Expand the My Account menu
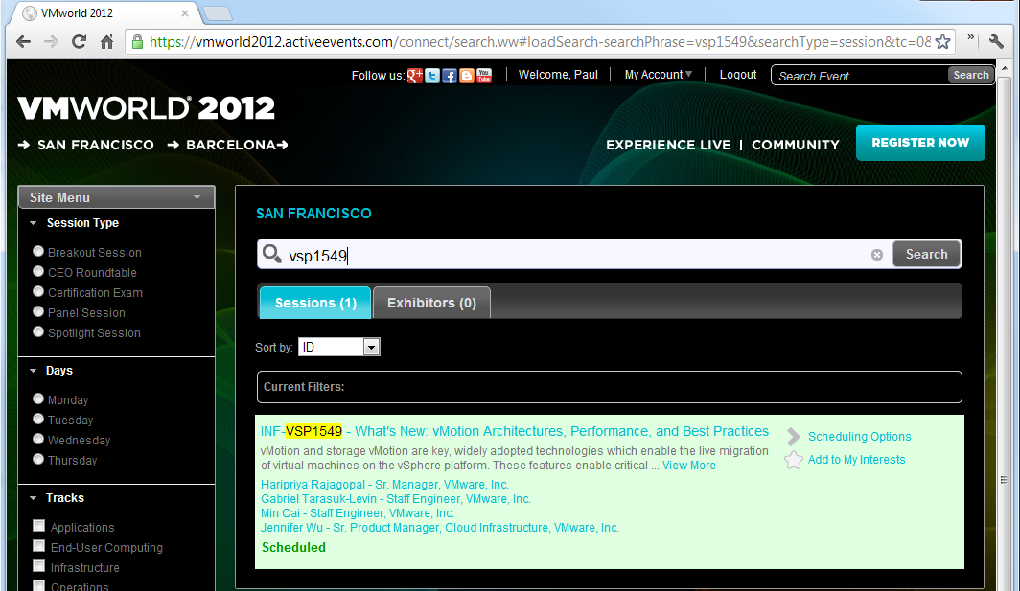 point(658,75)
